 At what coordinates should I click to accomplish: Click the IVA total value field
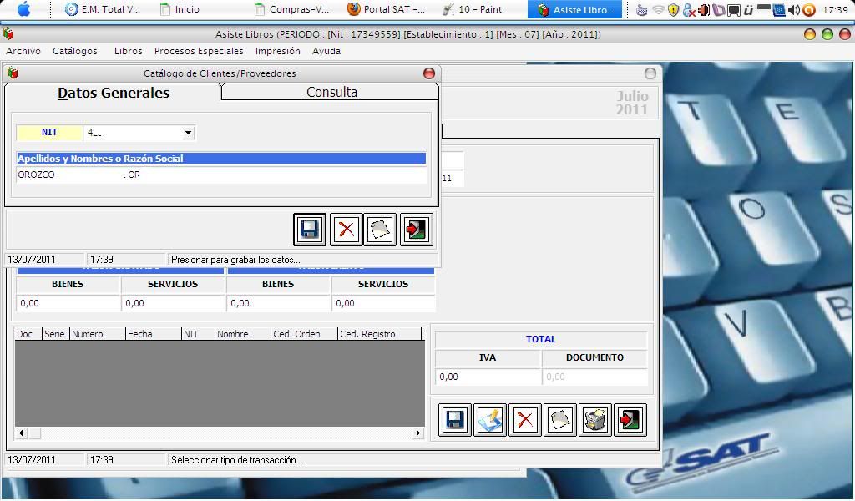(488, 377)
